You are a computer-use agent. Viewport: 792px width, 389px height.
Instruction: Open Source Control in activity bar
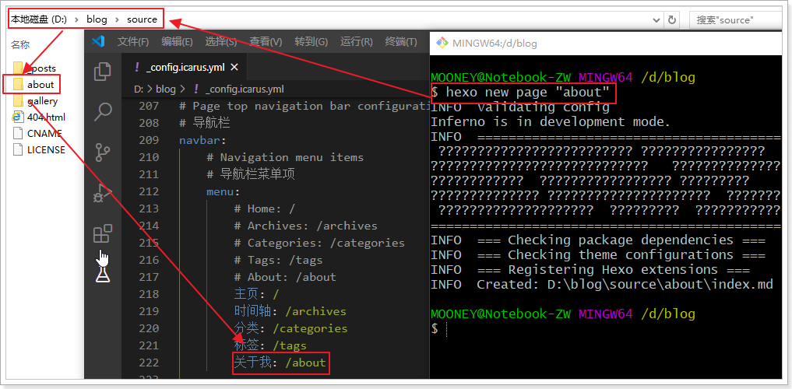coord(103,152)
